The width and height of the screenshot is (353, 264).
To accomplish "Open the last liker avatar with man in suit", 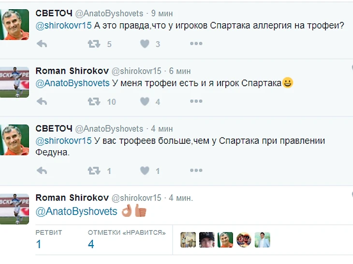I will click(262, 240).
